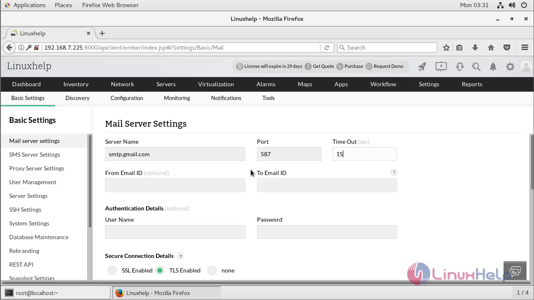534x300 pixels.
Task: Click the Get Quote link
Action: (323, 66)
